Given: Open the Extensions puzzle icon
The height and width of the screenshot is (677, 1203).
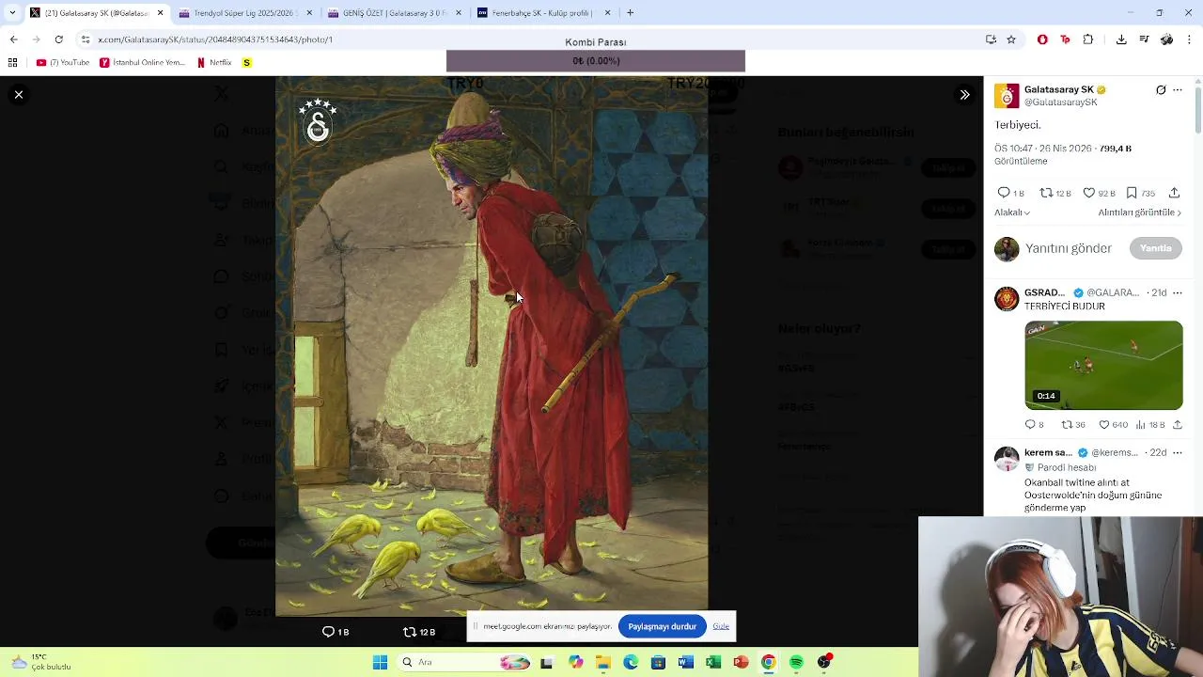Looking at the screenshot, I should click(1088, 39).
